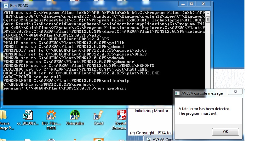Click the 'PDMSHELPDIR=' console line
The image size is (258, 145).
pos(66,81)
